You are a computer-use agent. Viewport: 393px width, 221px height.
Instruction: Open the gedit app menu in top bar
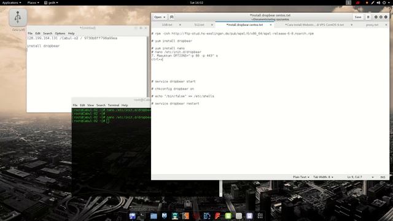click(x=51, y=2)
